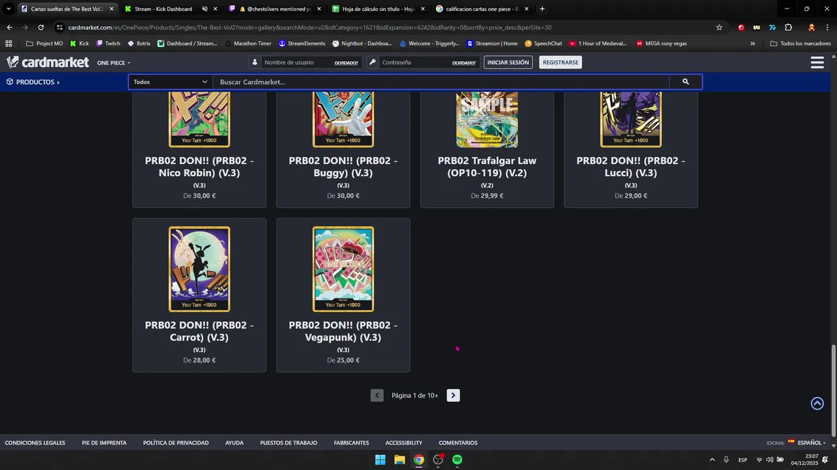Click in the Contraseña field
The width and height of the screenshot is (837, 470).
point(415,62)
